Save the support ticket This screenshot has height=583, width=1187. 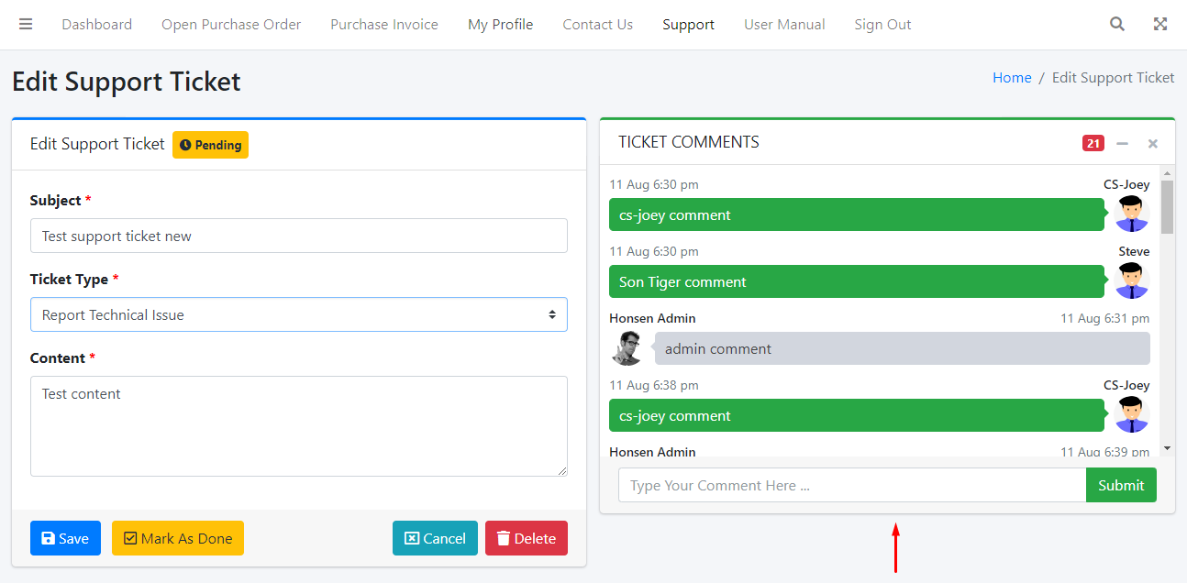(65, 538)
